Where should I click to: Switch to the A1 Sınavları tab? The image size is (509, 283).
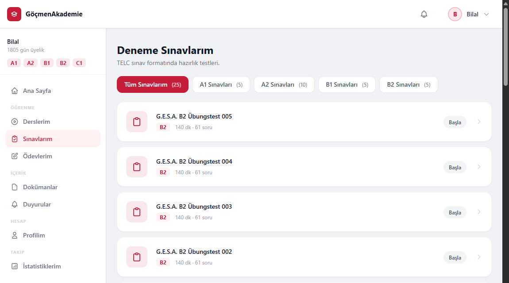point(221,84)
